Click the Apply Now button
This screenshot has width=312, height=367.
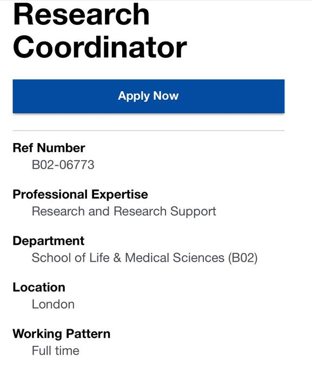coord(149,96)
